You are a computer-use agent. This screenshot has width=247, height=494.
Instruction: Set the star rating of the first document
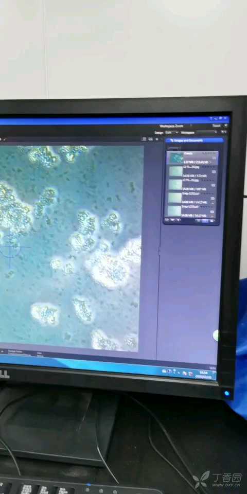209,153
